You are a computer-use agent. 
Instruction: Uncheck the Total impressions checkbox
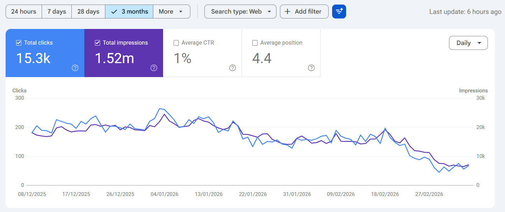point(98,43)
